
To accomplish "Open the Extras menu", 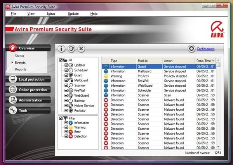I will click(51, 14).
